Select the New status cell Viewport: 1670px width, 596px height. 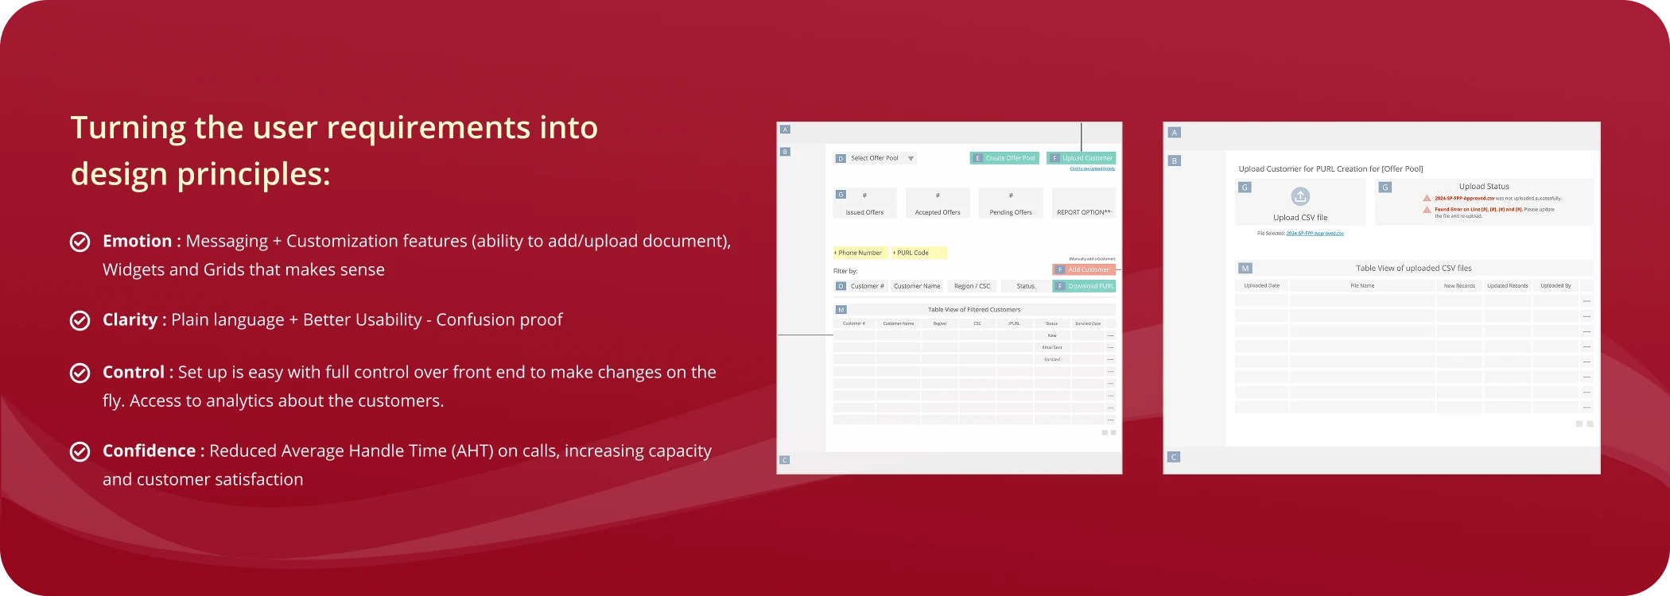click(1052, 335)
